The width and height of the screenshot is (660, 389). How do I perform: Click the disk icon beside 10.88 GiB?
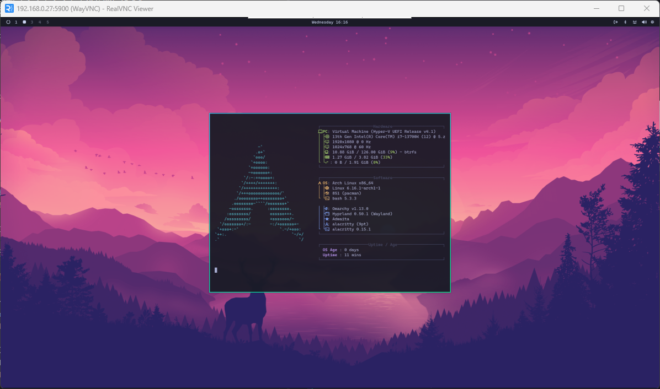pyautogui.click(x=327, y=152)
